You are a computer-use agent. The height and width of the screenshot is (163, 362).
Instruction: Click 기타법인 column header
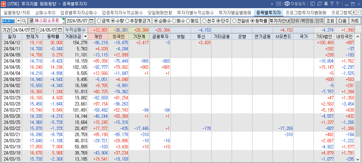click(x=324, y=36)
